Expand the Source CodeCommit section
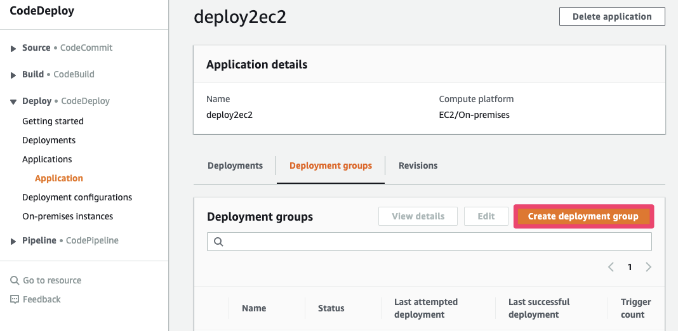 [13, 48]
